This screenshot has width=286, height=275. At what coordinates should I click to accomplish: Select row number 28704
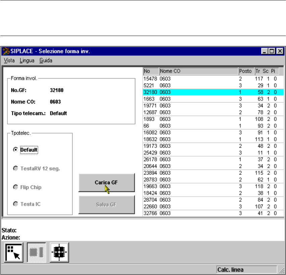(x=213, y=200)
